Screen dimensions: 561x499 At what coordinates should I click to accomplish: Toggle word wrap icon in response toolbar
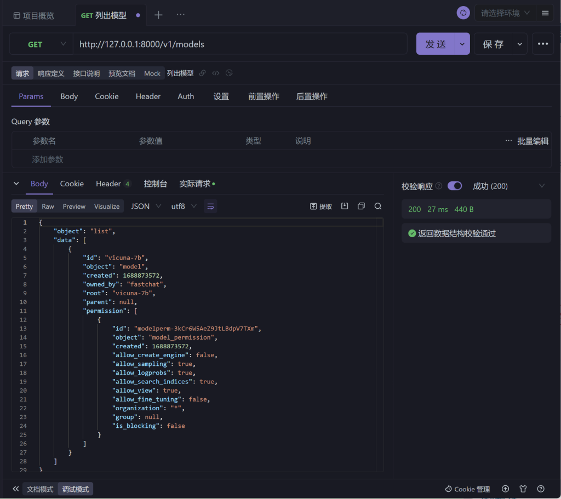(x=210, y=207)
